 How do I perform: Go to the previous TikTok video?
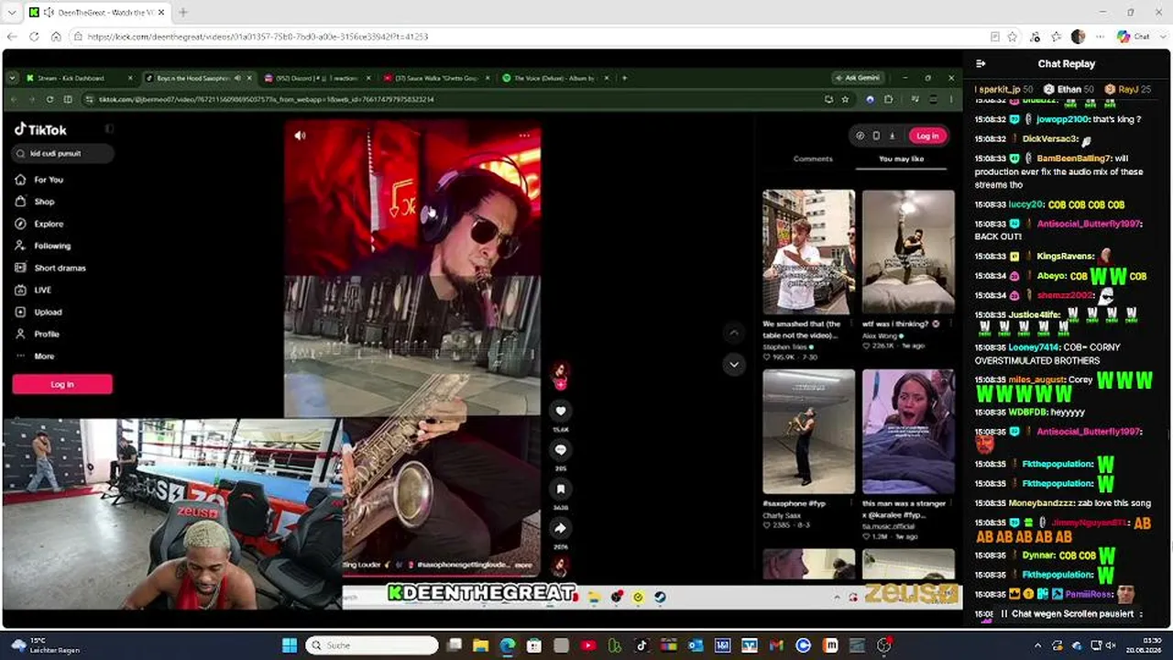(x=734, y=332)
